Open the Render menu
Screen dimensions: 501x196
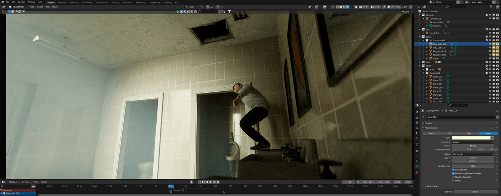point(21,2)
